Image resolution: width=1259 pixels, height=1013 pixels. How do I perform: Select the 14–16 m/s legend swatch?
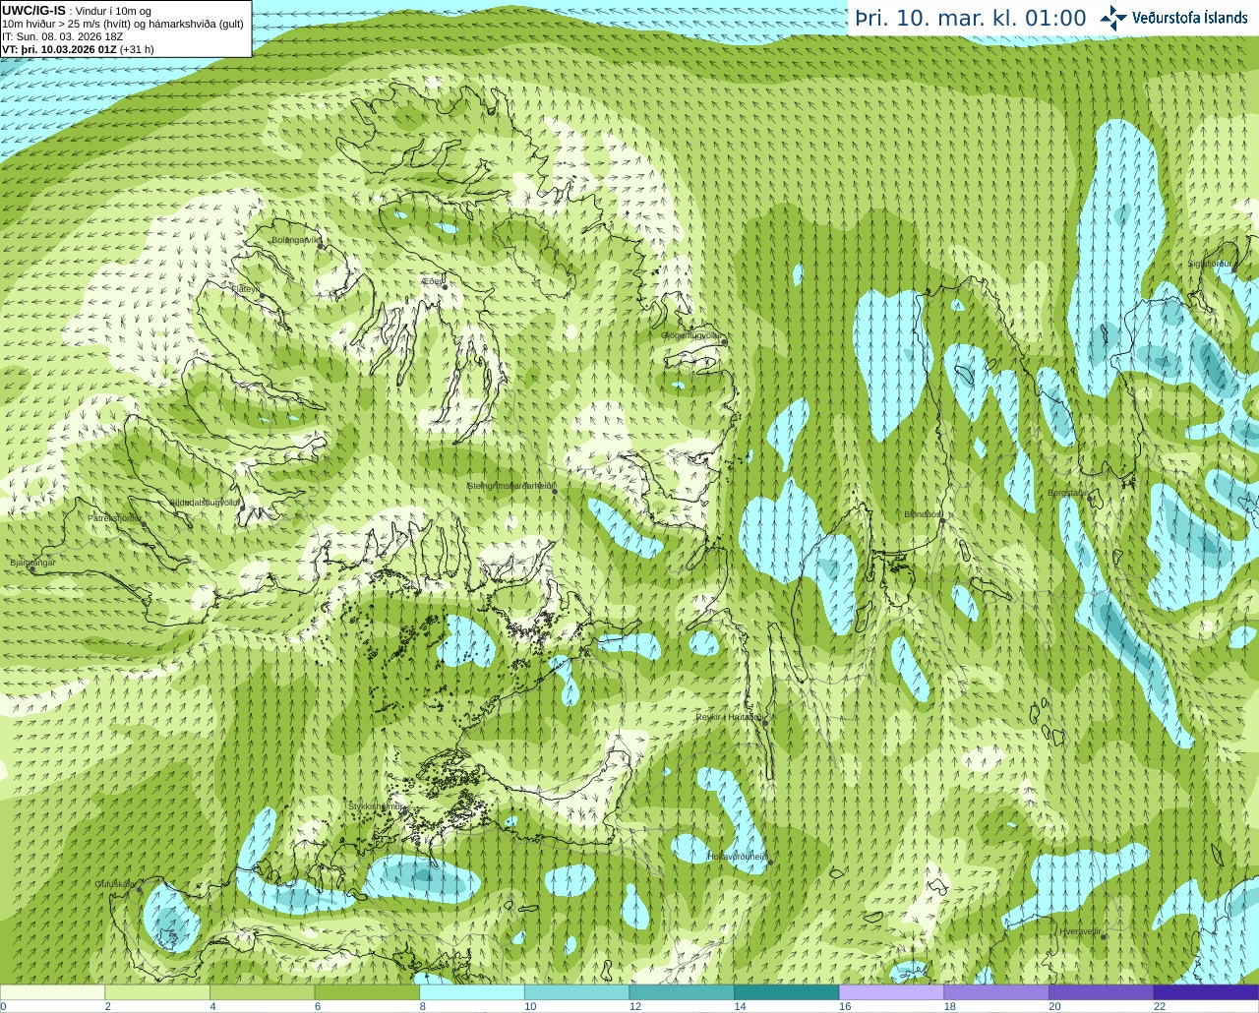pos(787,991)
